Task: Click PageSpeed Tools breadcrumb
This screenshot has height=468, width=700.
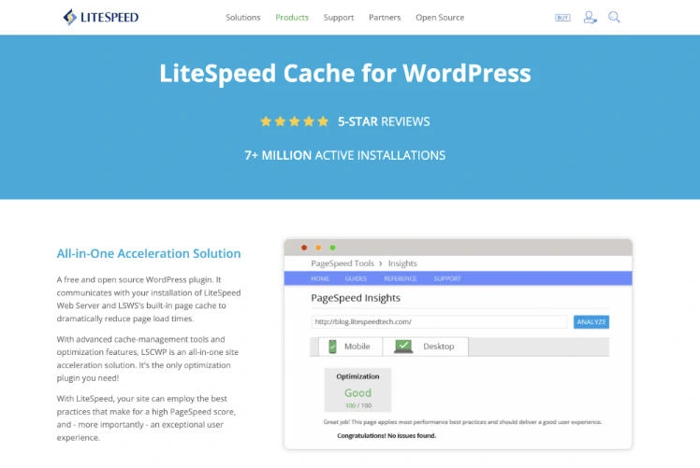Action: [343, 263]
